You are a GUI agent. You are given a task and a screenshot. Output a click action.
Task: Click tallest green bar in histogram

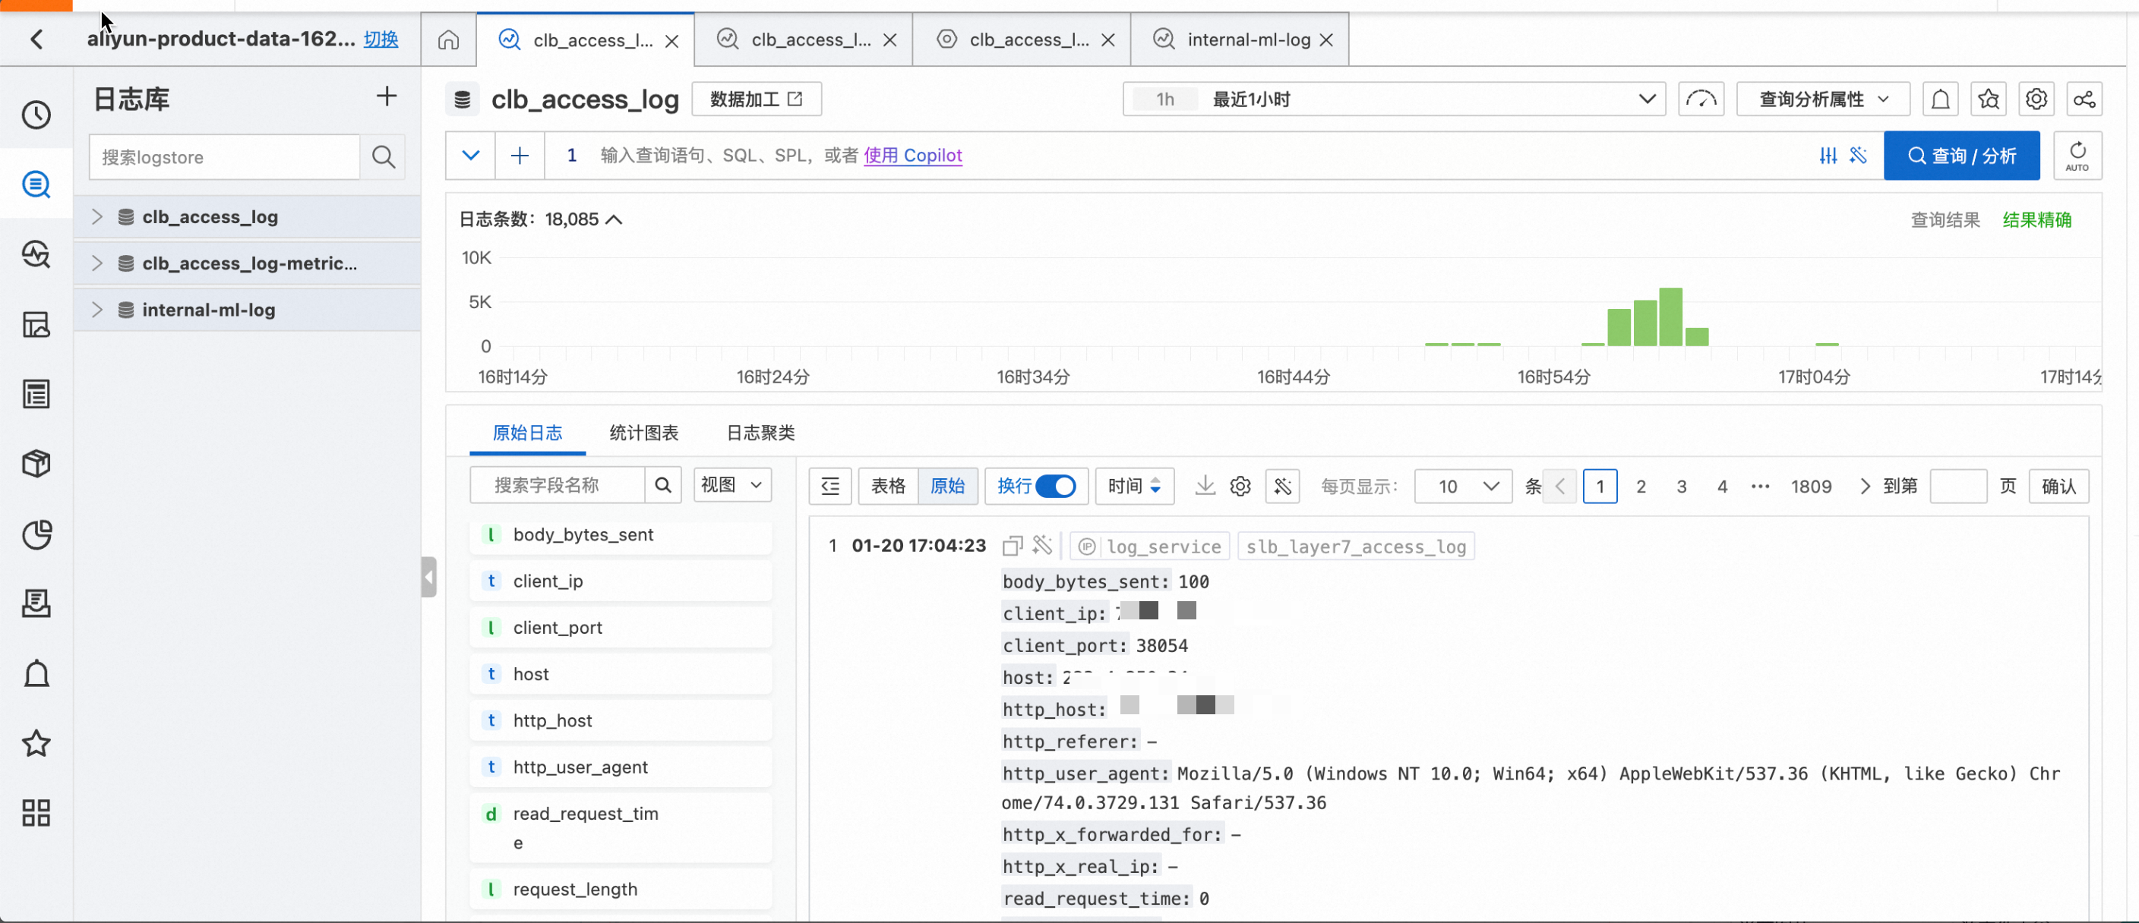(1670, 317)
